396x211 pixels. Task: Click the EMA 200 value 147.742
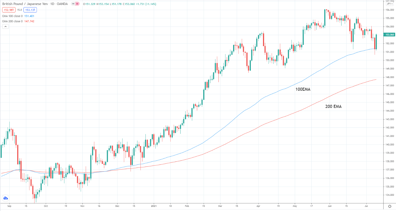(x=29, y=21)
